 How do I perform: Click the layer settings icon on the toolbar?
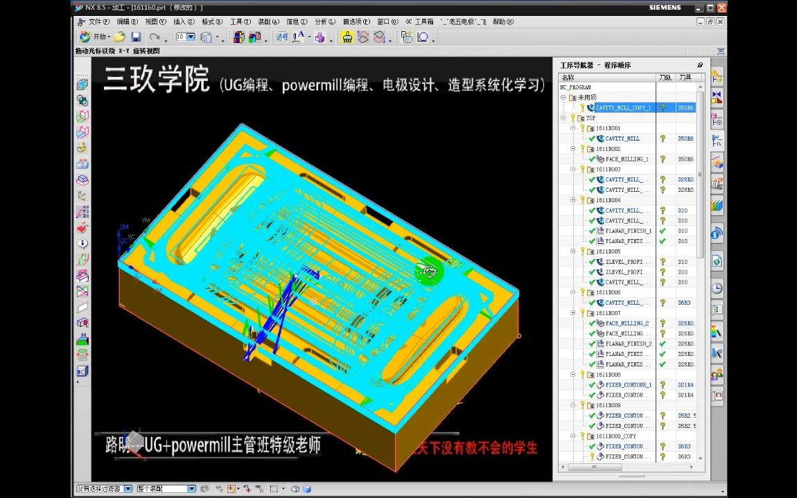tap(207, 37)
